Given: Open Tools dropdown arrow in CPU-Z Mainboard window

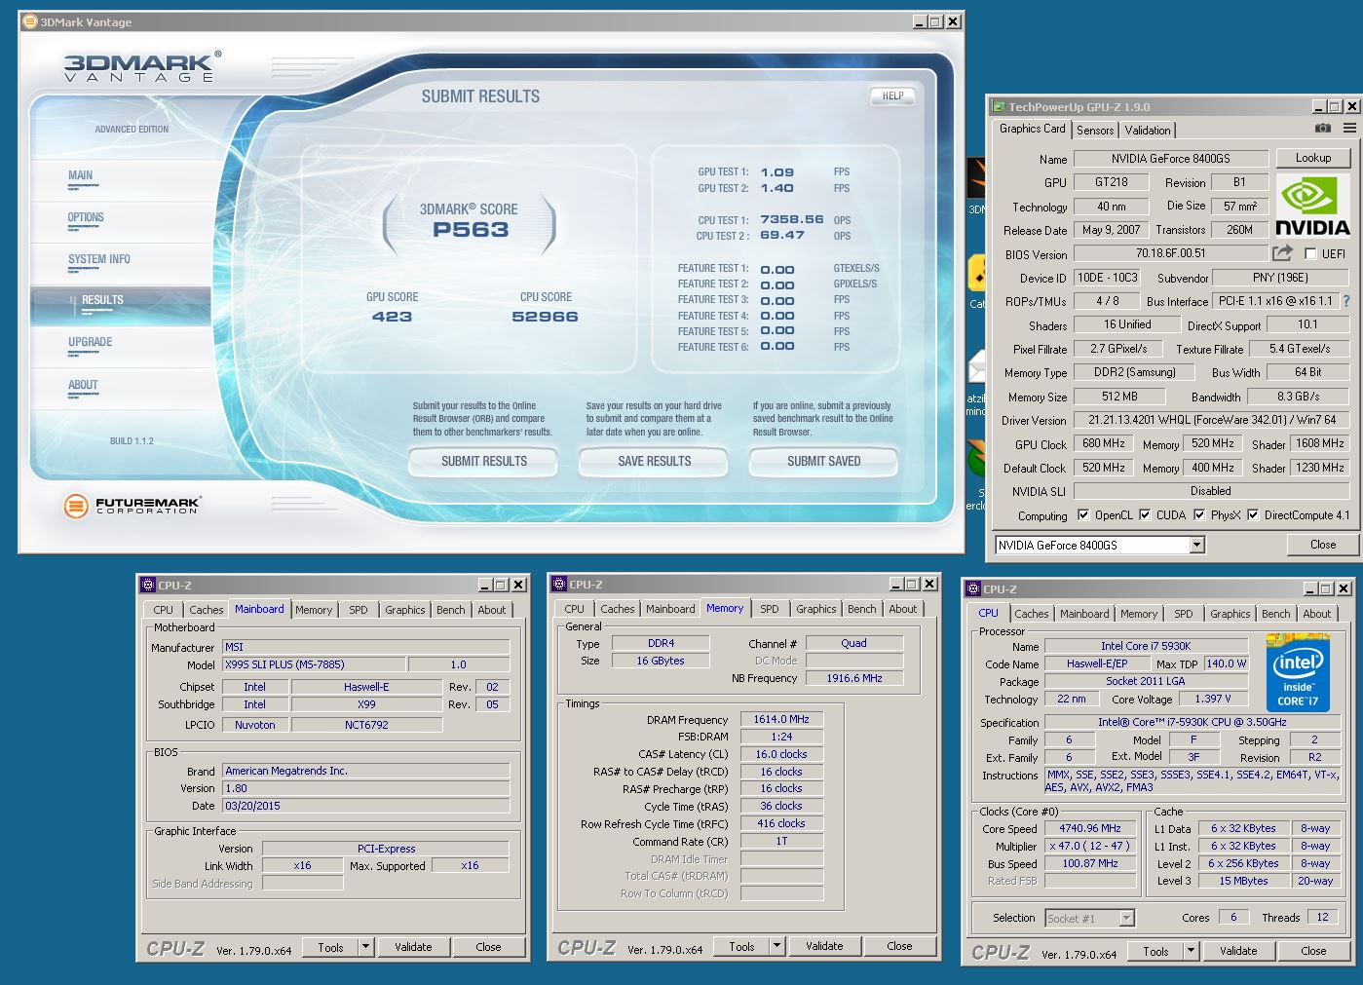Looking at the screenshot, I should tap(365, 946).
